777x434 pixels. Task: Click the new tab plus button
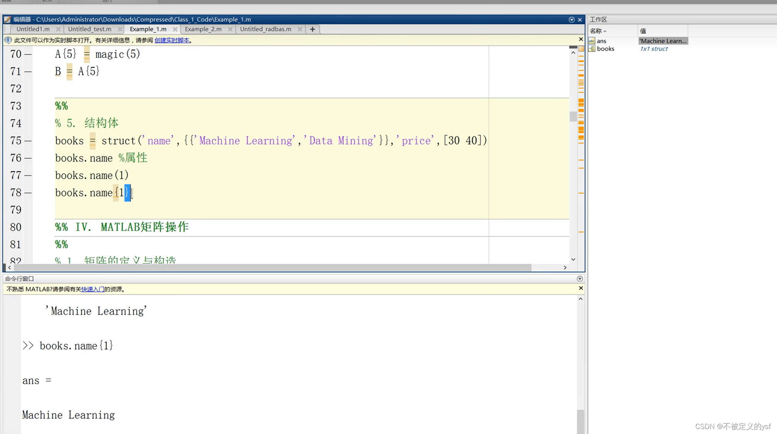[x=312, y=29]
